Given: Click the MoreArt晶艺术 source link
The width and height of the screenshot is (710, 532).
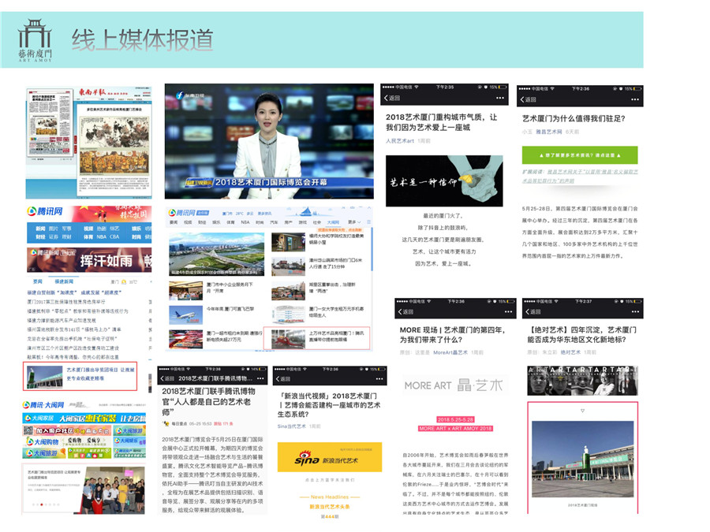Looking at the screenshot, I should pos(451,352).
